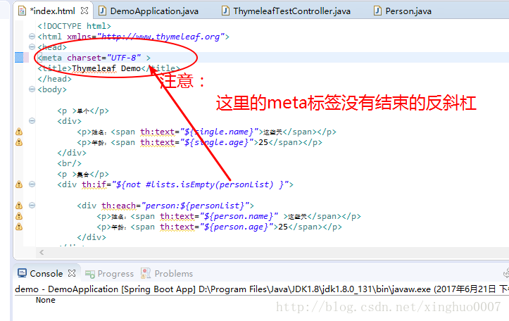The width and height of the screenshot is (509, 321).
Task: Click the index.html file icon in tab
Action: point(22,11)
